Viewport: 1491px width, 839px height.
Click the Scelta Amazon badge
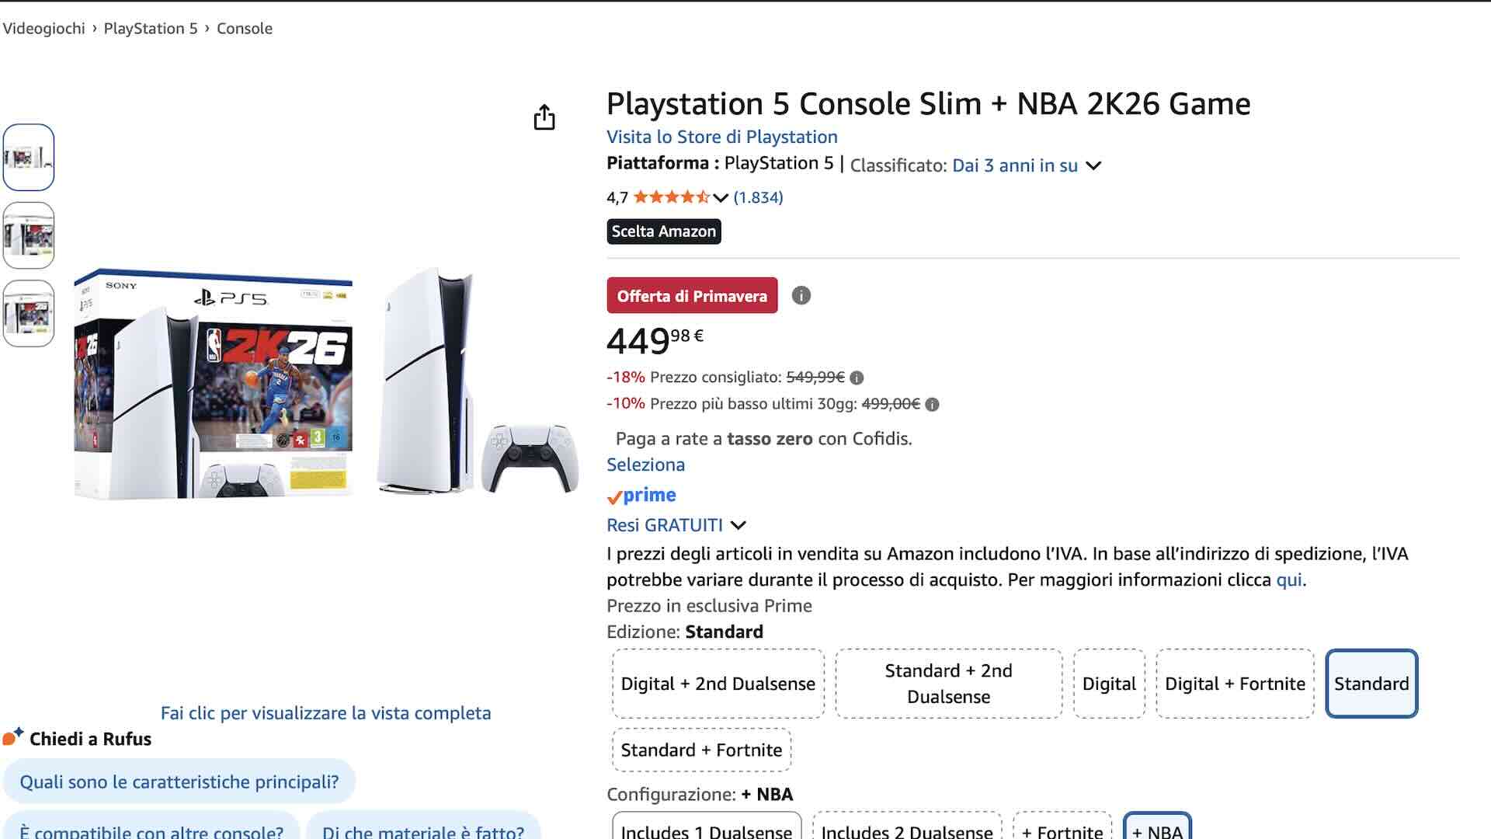coord(663,232)
